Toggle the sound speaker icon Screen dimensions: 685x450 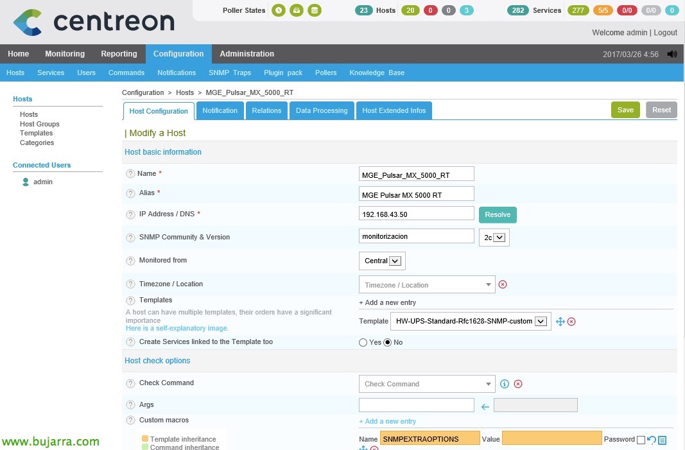click(672, 55)
